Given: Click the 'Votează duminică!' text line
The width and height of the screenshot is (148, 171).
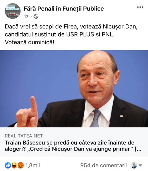Looking at the screenshot, I should [x=29, y=42].
